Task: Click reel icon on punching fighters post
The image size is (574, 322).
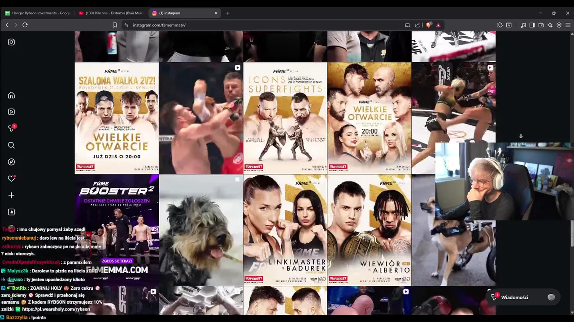Action: click(x=238, y=68)
